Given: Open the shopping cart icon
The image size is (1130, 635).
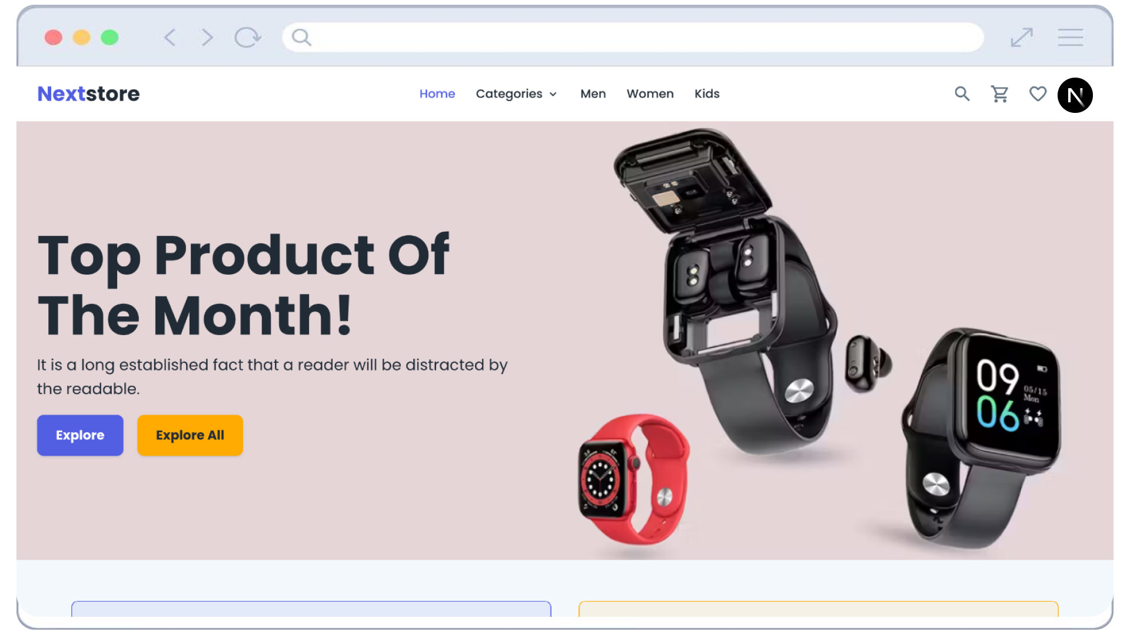Looking at the screenshot, I should pos(999,94).
